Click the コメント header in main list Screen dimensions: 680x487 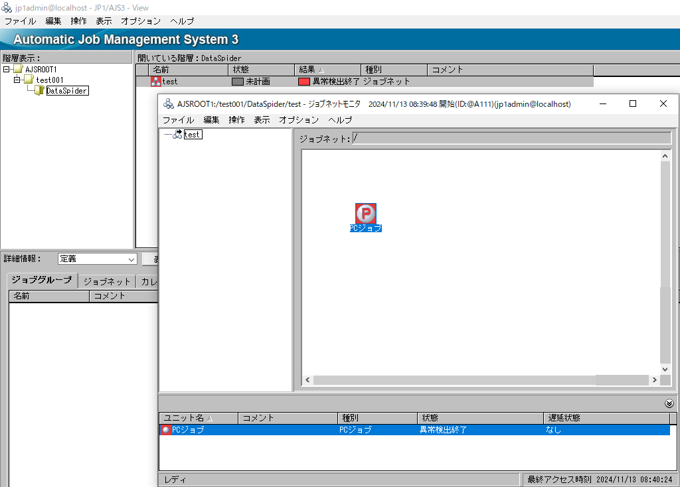(x=510, y=70)
